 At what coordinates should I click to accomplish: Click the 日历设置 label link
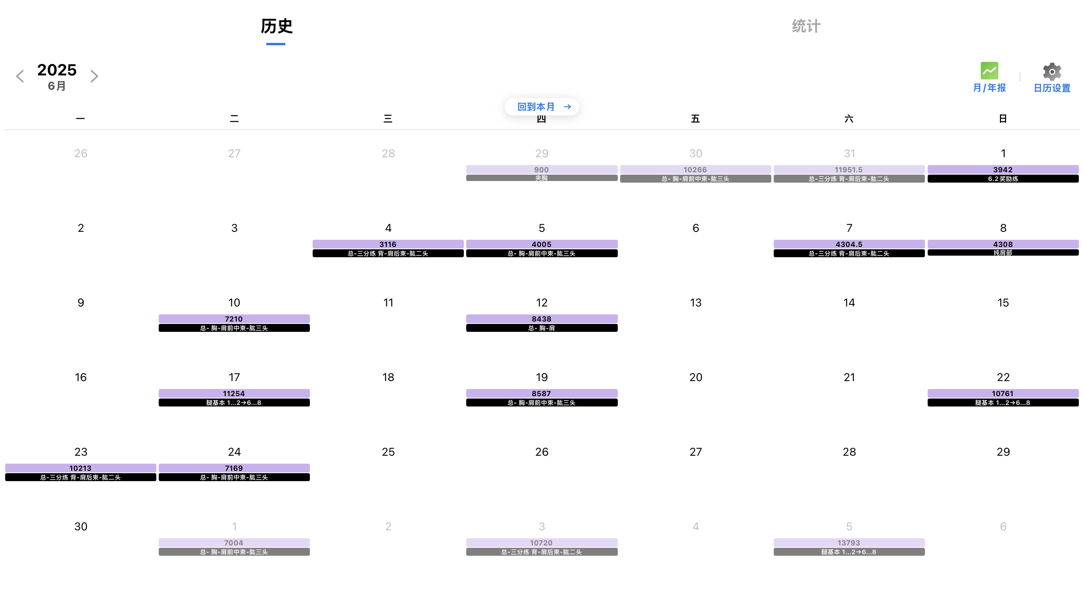(1051, 88)
